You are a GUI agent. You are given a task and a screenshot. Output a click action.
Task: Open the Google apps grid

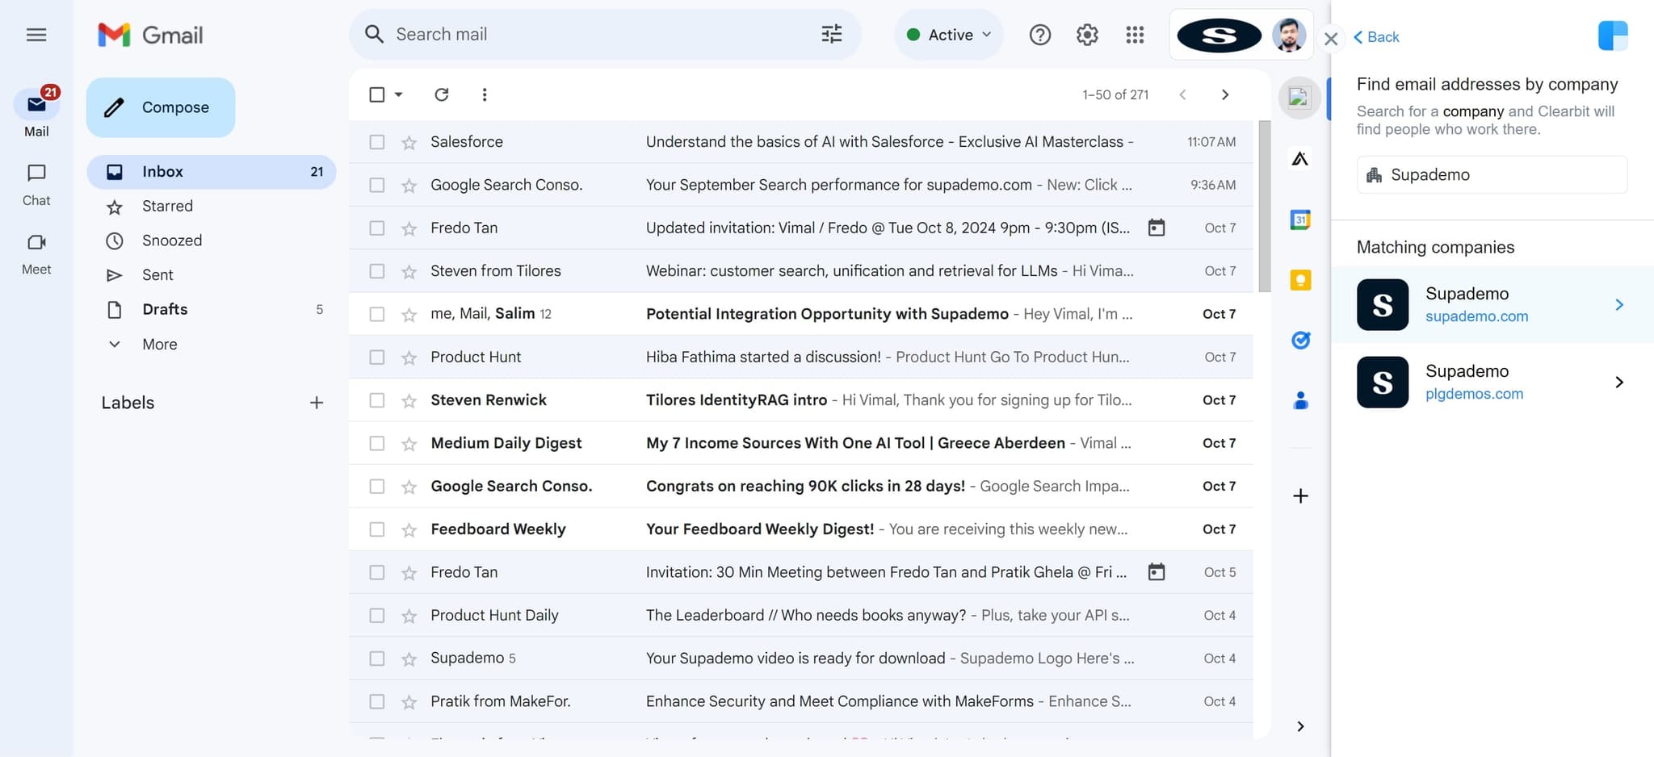(x=1135, y=35)
